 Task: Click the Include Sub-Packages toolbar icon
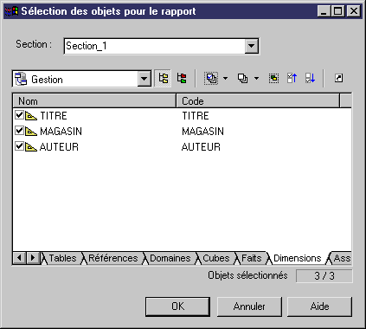coord(164,78)
